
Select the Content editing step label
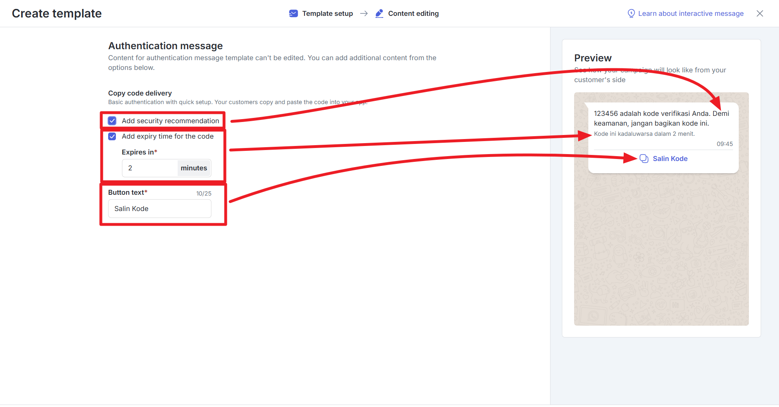tap(413, 13)
